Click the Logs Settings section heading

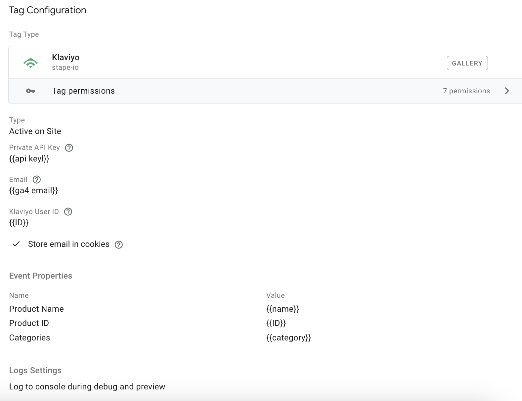pyautogui.click(x=35, y=371)
